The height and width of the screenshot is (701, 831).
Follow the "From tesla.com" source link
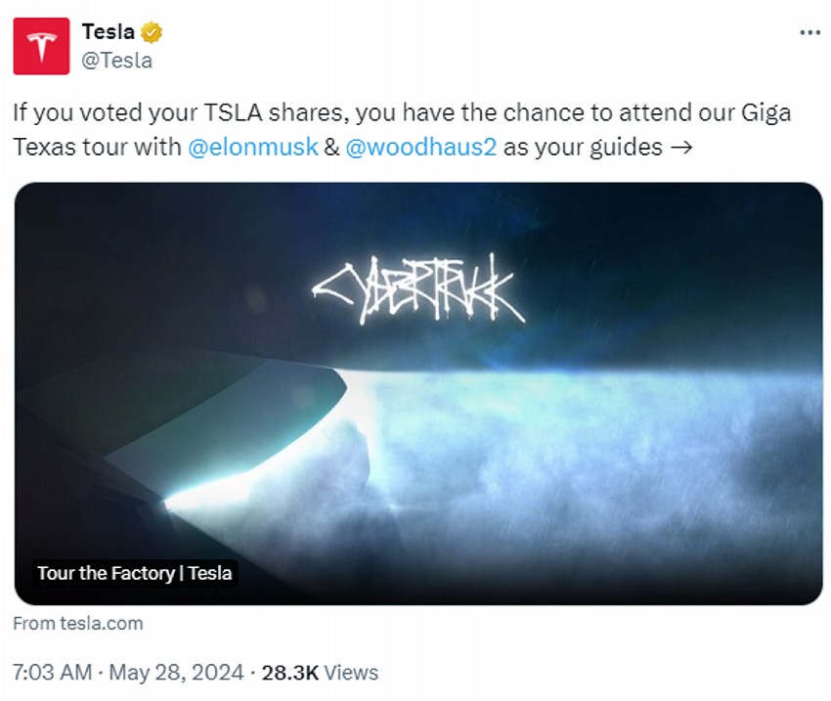[78, 624]
